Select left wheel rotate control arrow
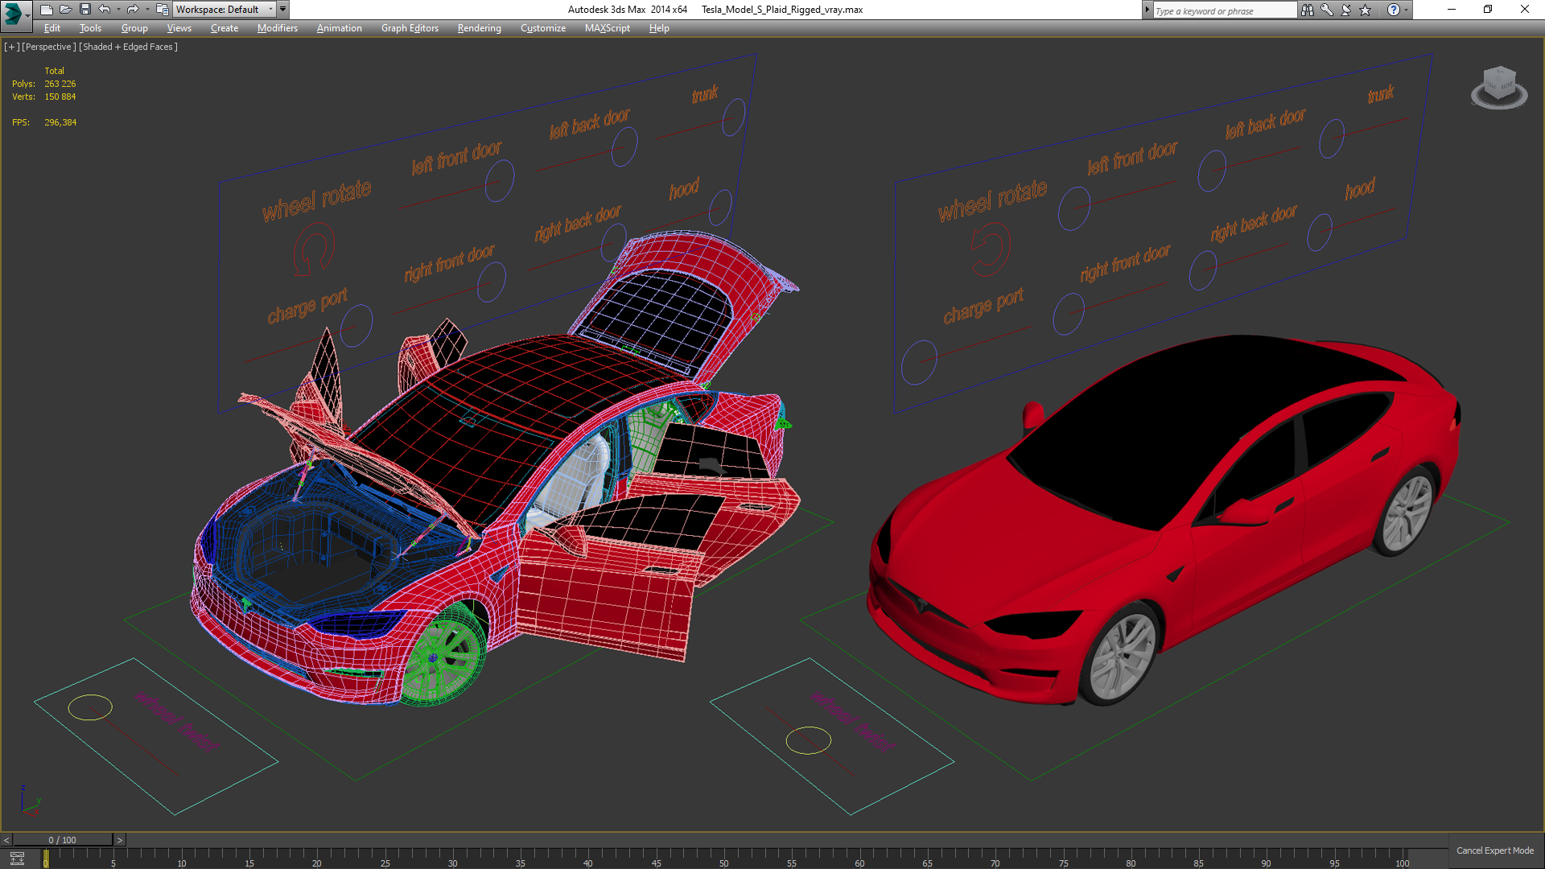The width and height of the screenshot is (1545, 869). [313, 250]
